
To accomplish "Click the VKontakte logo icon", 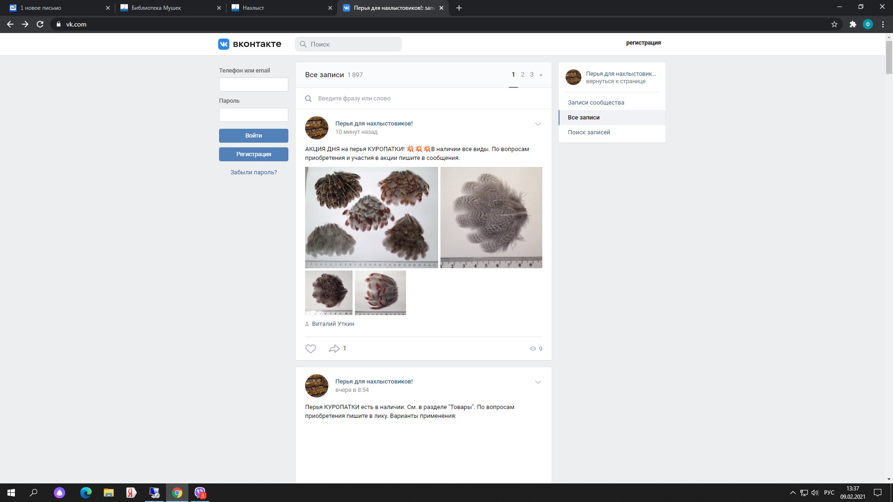I will point(224,44).
